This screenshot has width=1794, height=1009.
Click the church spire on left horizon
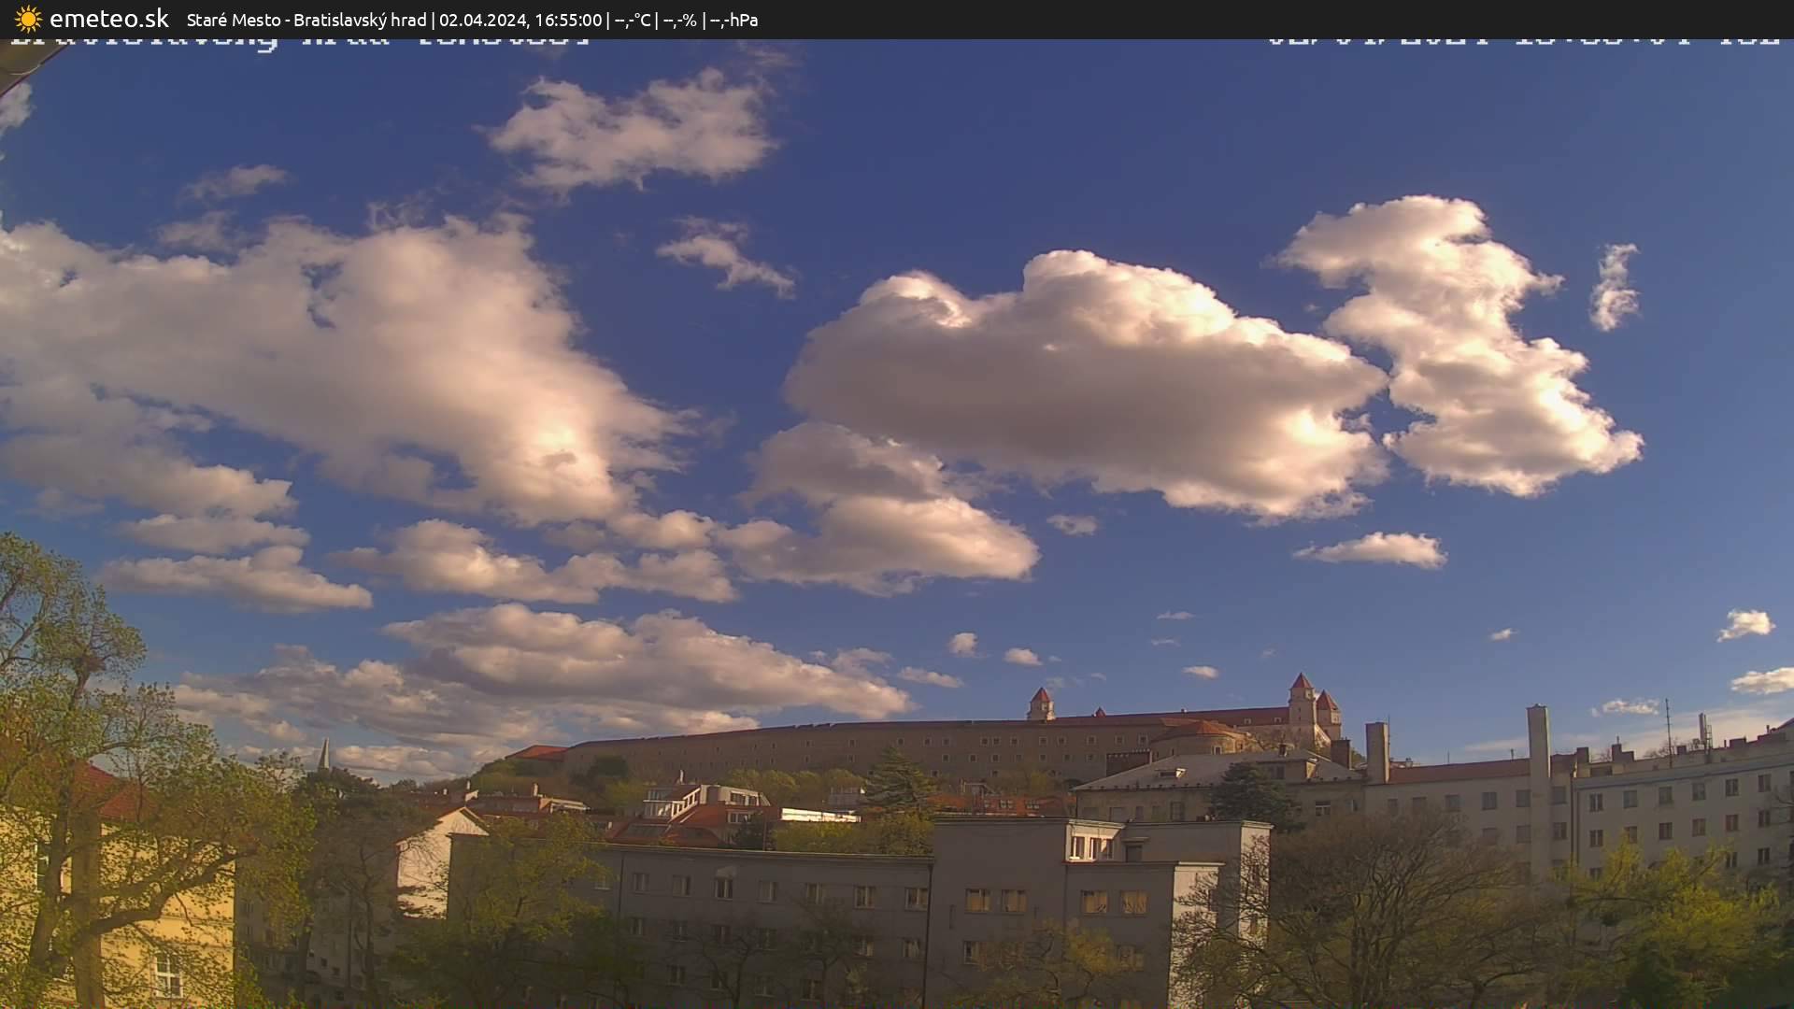(323, 753)
